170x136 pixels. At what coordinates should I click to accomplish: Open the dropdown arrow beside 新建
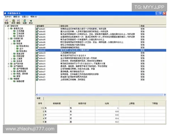(10, 22)
